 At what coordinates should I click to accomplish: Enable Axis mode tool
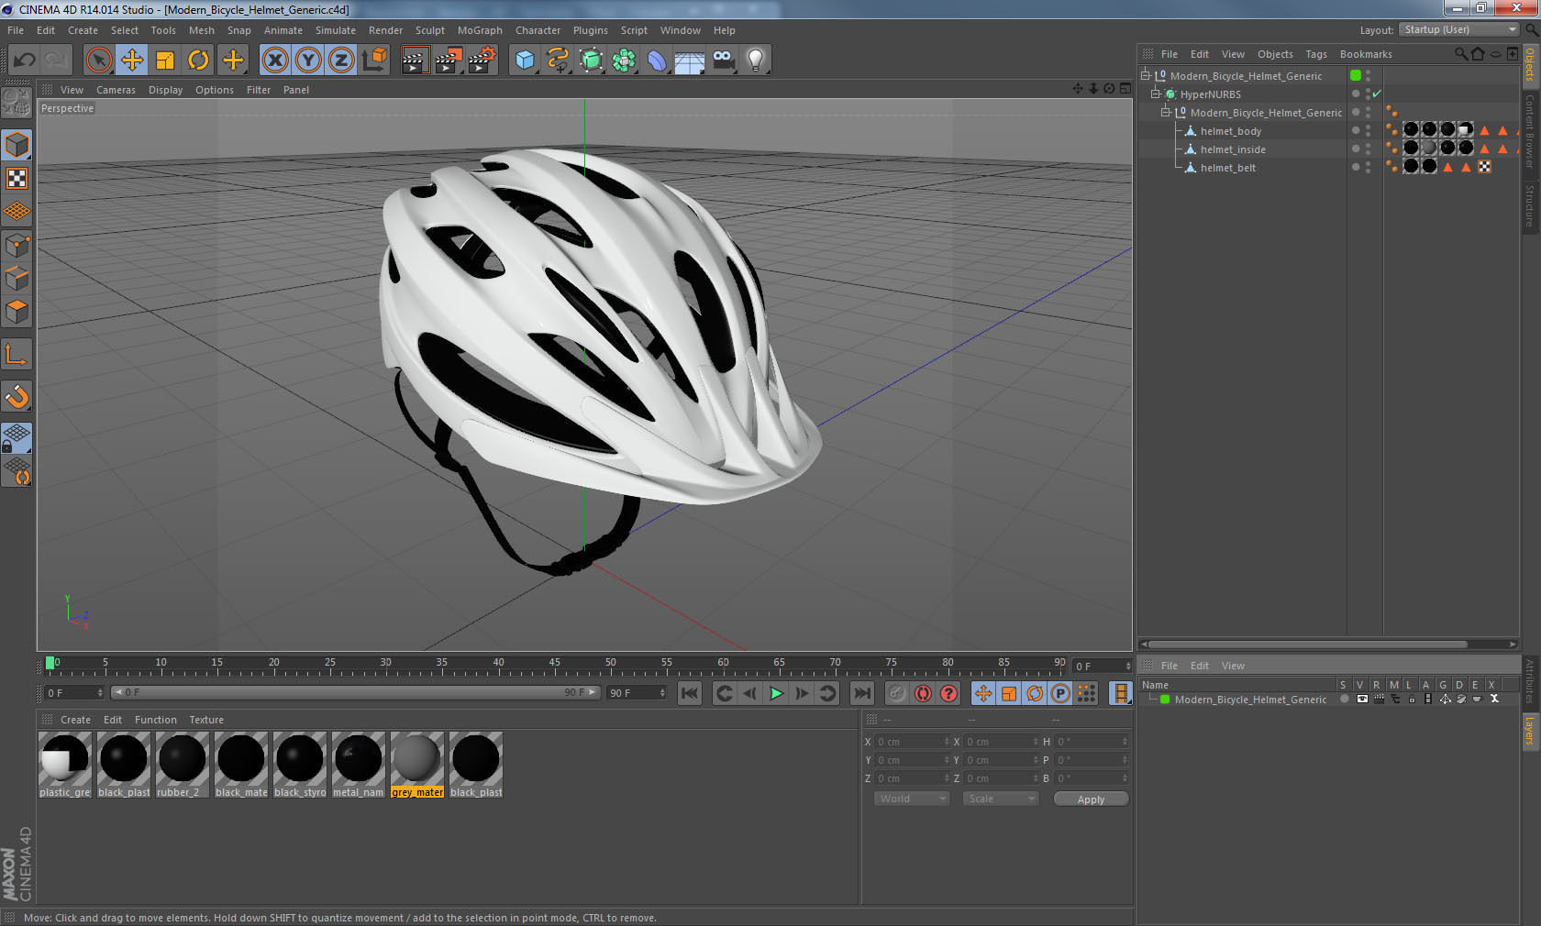click(17, 354)
